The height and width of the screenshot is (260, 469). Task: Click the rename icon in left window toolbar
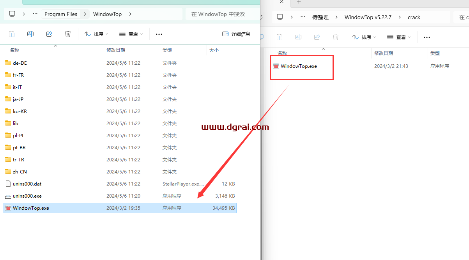[30, 34]
